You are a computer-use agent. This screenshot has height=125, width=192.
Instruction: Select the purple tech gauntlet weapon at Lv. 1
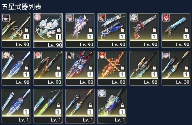112,106
